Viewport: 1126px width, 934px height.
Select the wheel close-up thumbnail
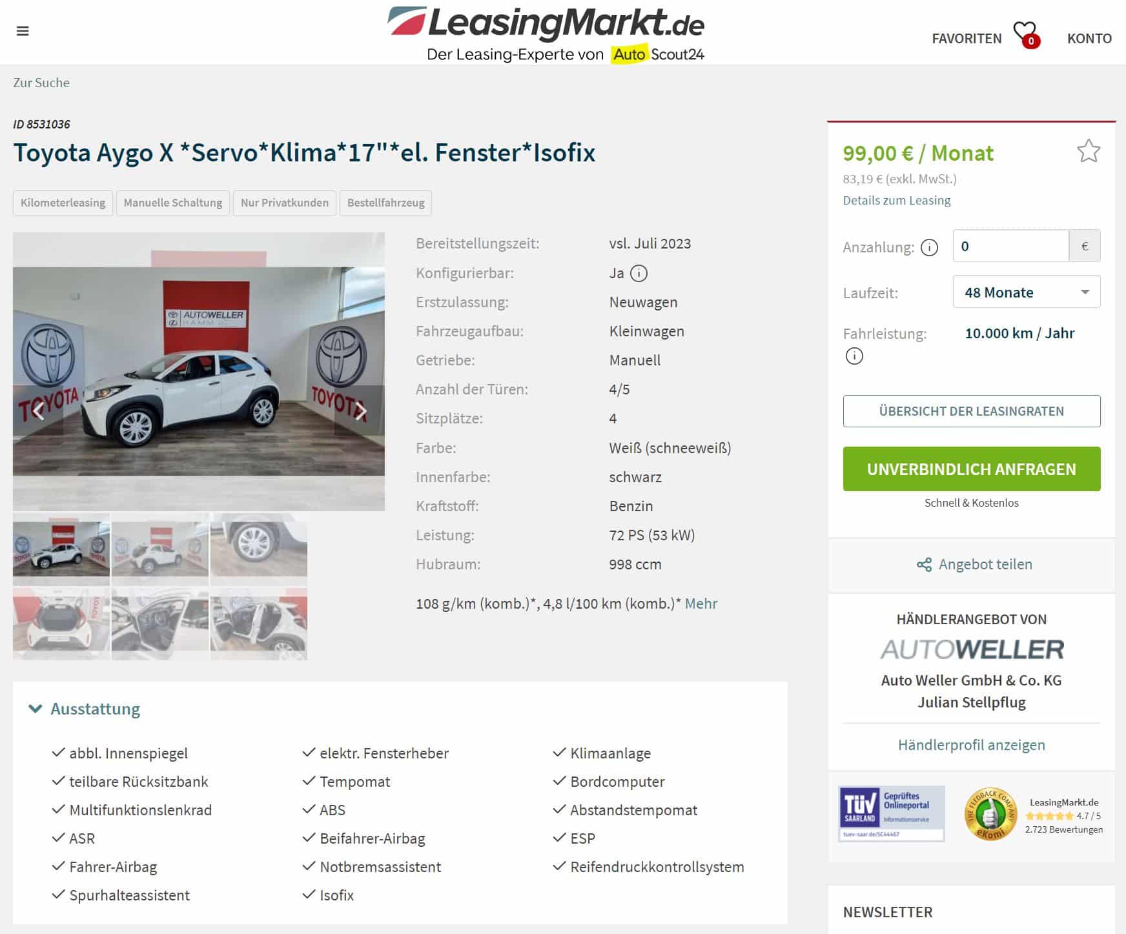point(259,549)
